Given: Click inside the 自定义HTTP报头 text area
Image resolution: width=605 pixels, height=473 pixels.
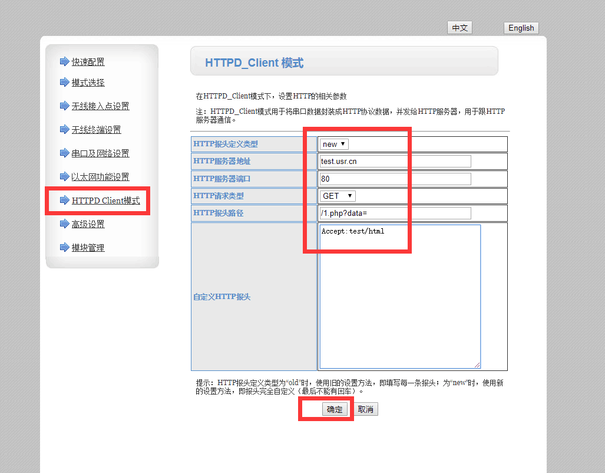Looking at the screenshot, I should 399,296.
